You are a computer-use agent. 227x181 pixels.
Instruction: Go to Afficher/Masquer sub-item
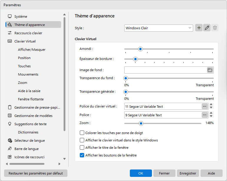coord(32,50)
